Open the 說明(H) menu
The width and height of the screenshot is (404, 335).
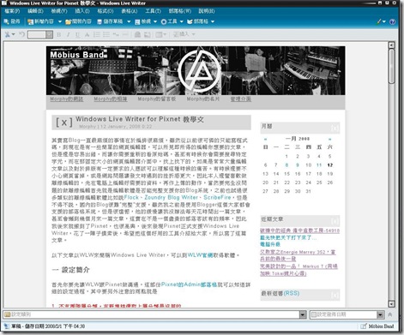coord(207,11)
